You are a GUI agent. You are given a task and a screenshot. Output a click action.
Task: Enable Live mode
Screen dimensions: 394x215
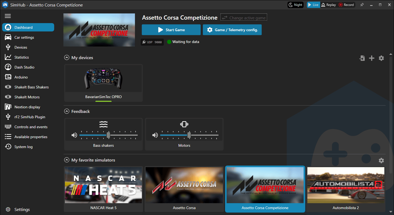[313, 5]
